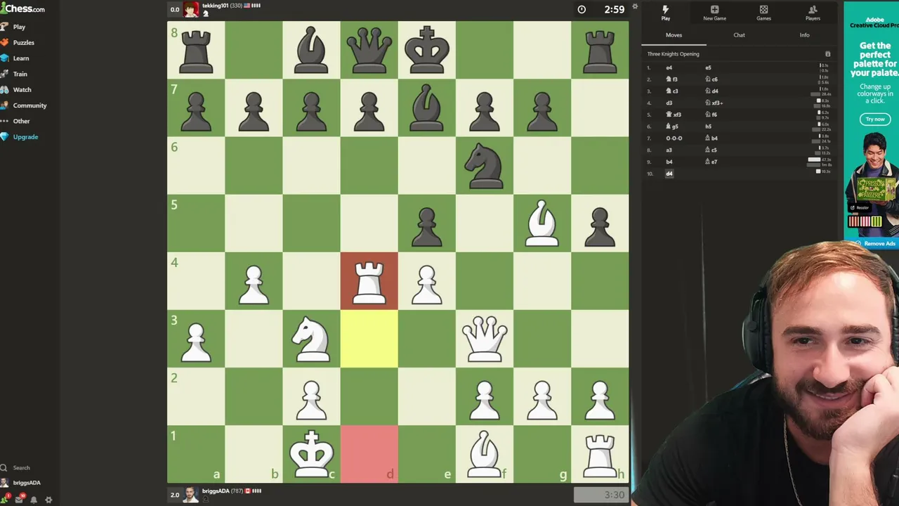Jump to Black's move 4... Nxf3+
The image size is (899, 506).
[x=714, y=103]
